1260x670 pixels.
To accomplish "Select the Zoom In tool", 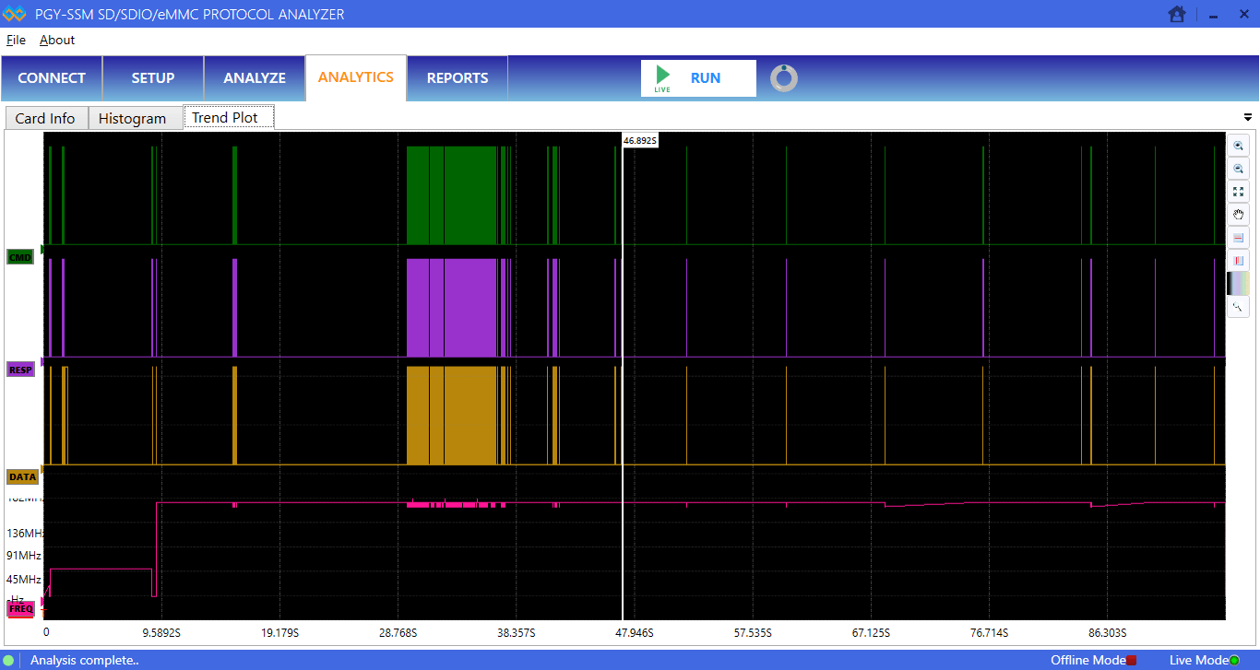I will [1239, 146].
